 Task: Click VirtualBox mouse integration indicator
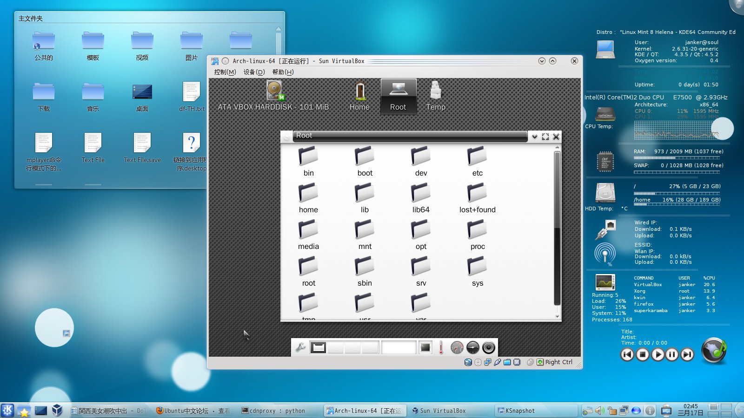(530, 362)
